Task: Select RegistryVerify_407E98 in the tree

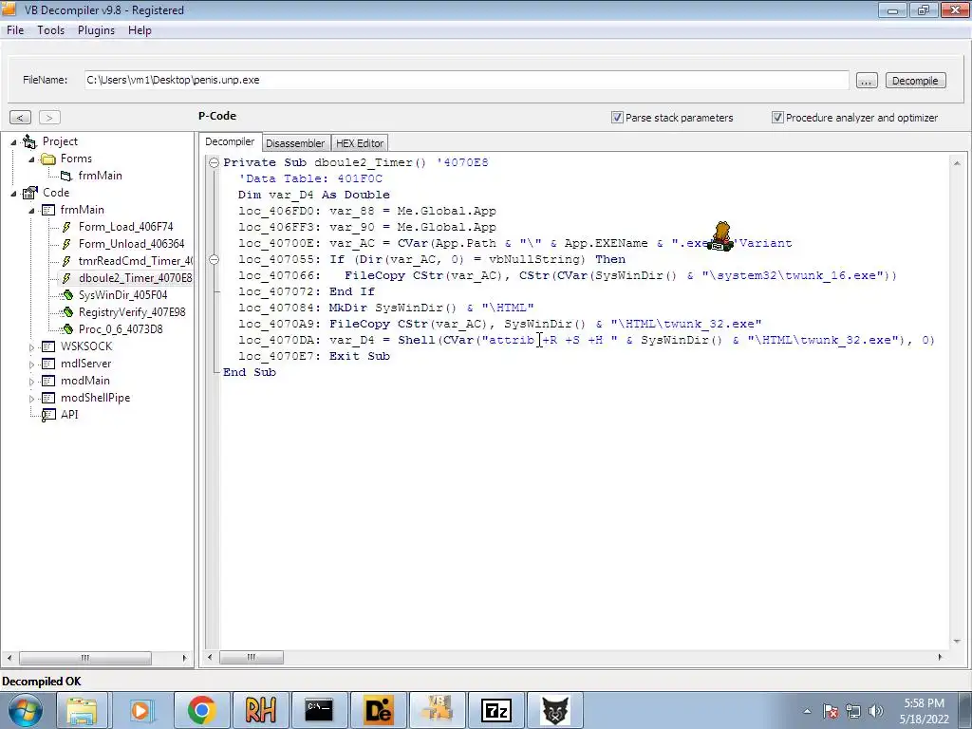Action: pos(132,312)
